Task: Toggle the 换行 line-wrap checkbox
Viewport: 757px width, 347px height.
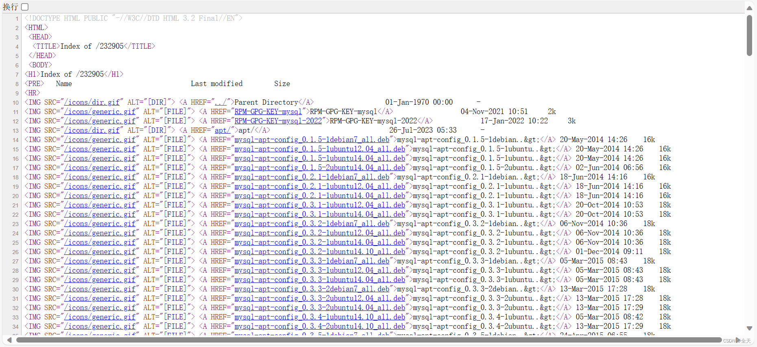Action: pyautogui.click(x=25, y=7)
